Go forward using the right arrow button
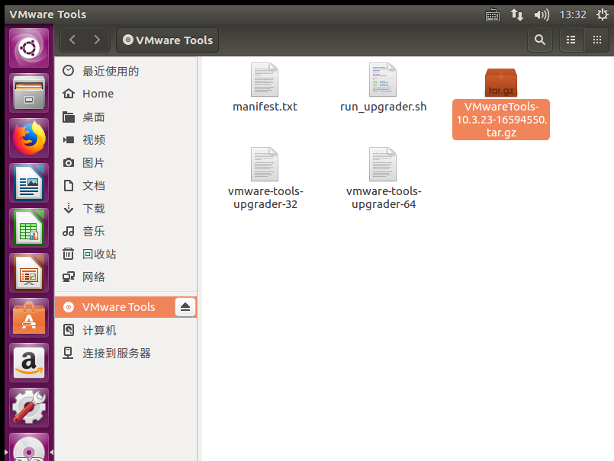This screenshot has width=614, height=461. point(97,40)
